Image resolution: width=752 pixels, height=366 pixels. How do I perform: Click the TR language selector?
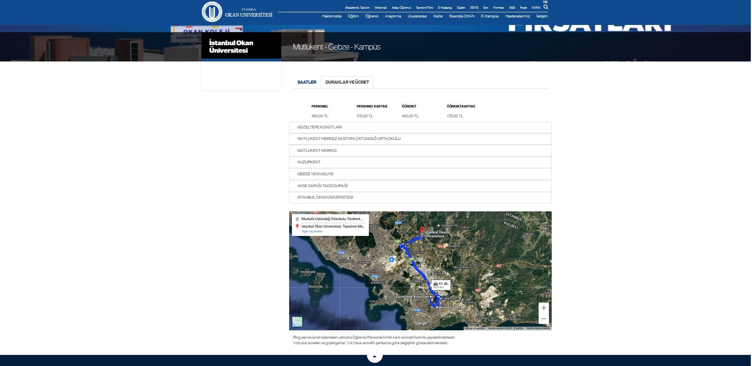[545, 2]
